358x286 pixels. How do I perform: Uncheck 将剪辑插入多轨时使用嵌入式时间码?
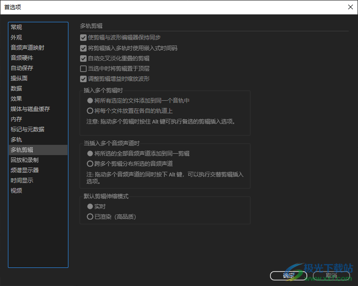point(83,48)
